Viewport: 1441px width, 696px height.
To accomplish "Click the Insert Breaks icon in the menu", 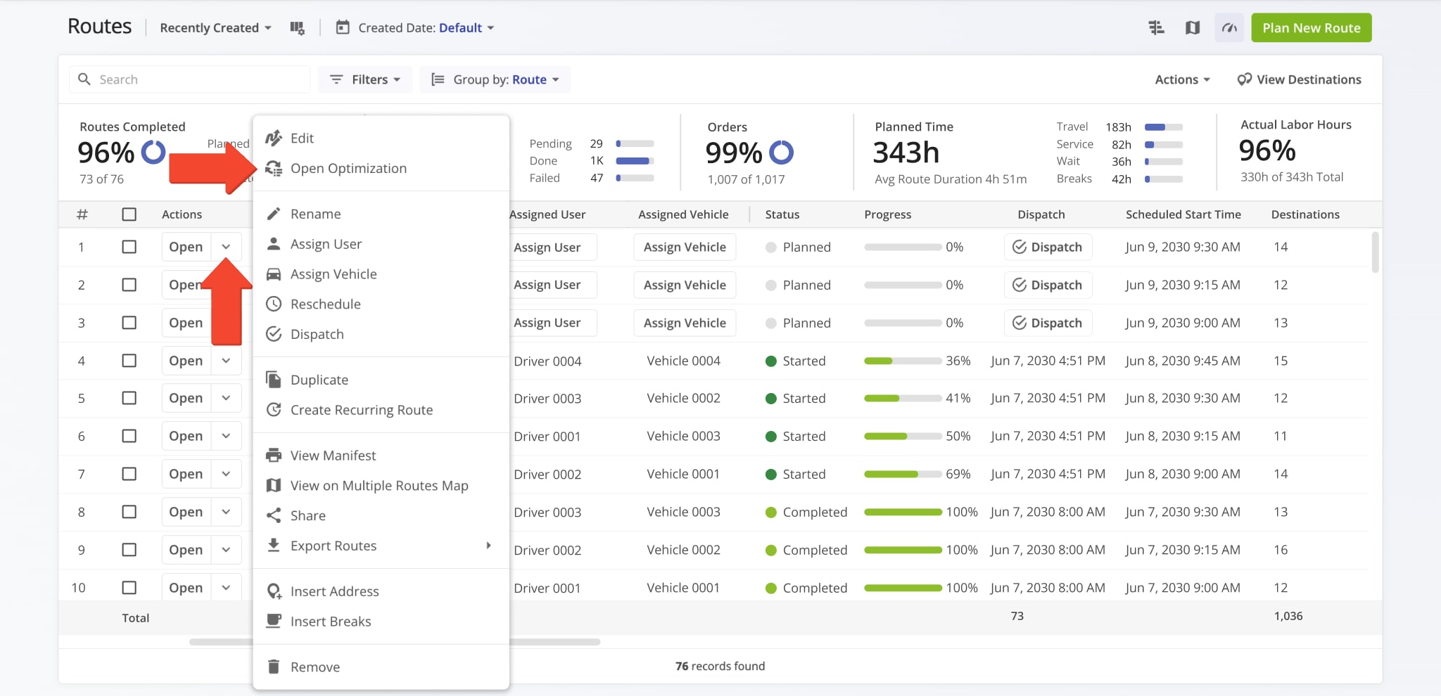I will 274,621.
